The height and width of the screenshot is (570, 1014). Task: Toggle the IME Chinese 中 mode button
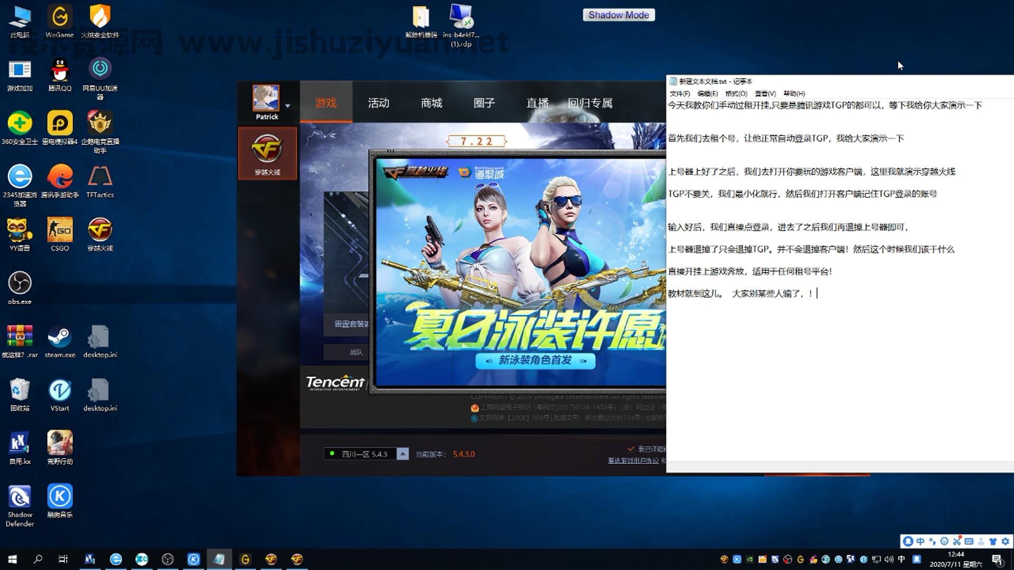[x=921, y=541]
